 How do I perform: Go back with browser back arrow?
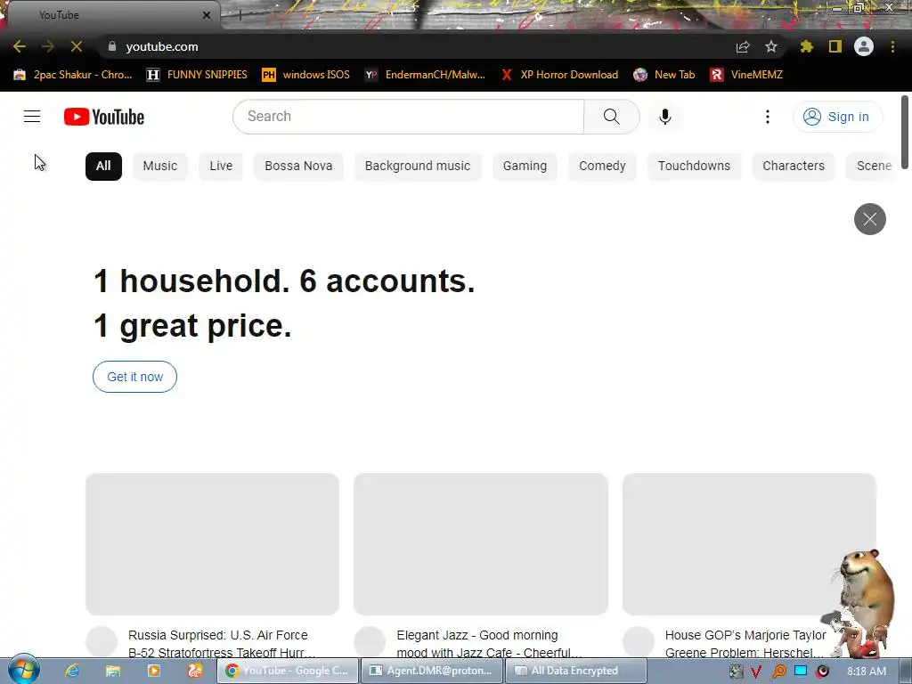(x=20, y=46)
